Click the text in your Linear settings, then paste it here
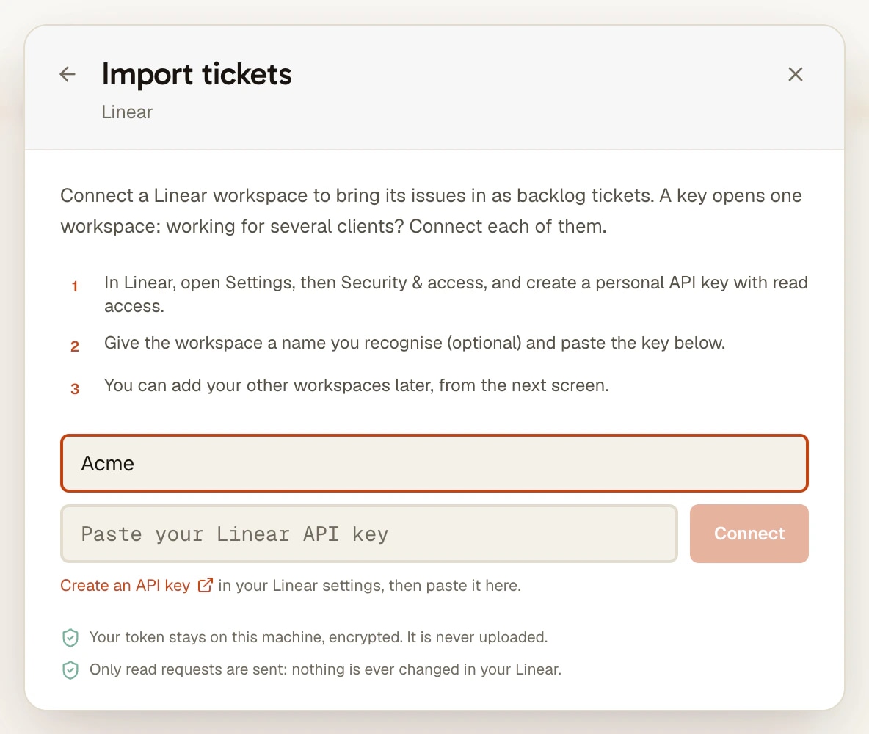This screenshot has height=734, width=869. [370, 586]
